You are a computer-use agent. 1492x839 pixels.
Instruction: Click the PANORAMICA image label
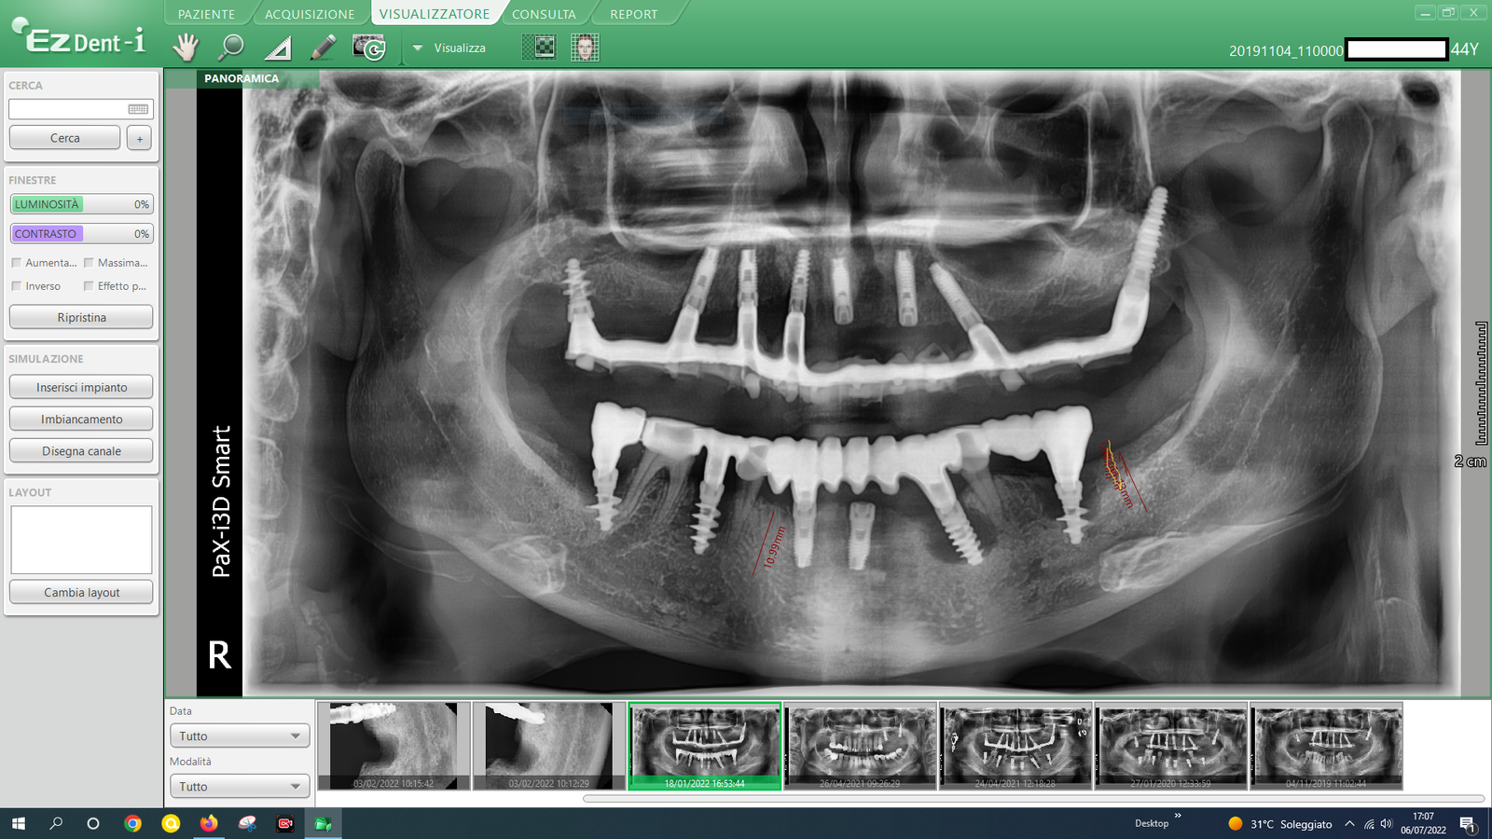pos(242,78)
